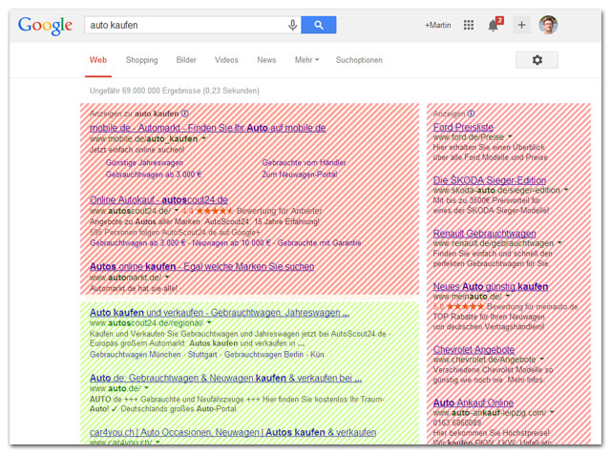The width and height of the screenshot is (611, 454).
Task: Open 'Die ŠKODA Sieger-Edition' ad
Action: tap(490, 180)
